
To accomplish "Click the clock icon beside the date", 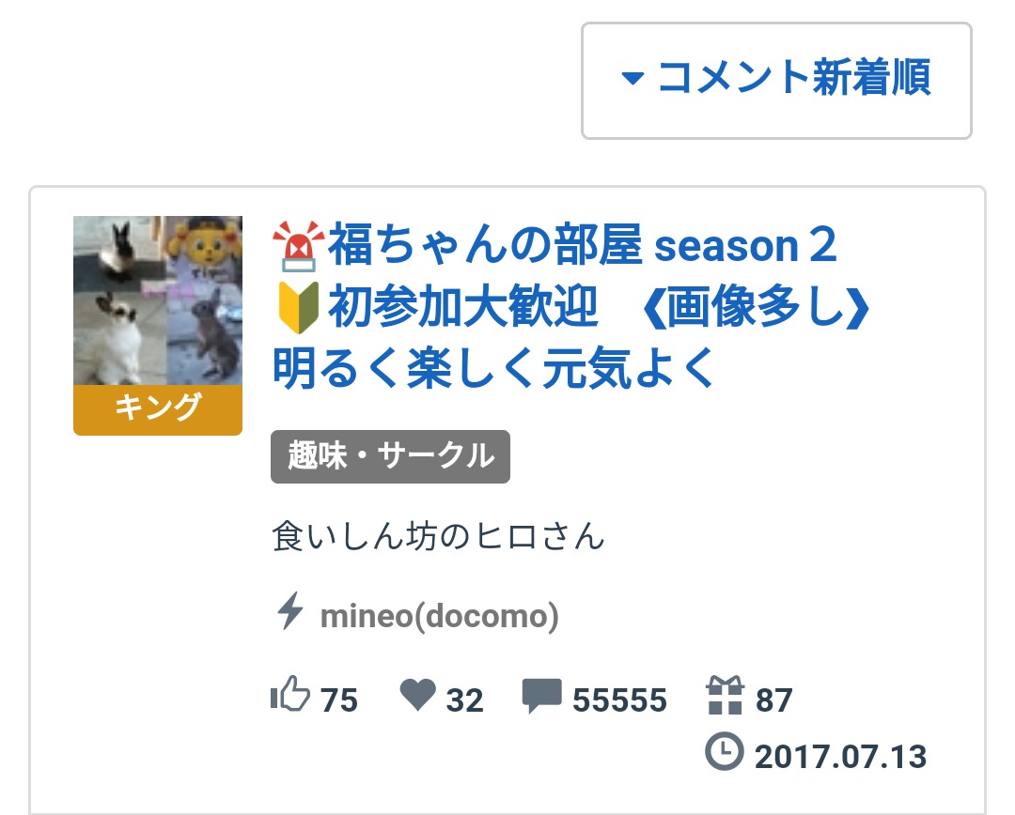I will (725, 751).
